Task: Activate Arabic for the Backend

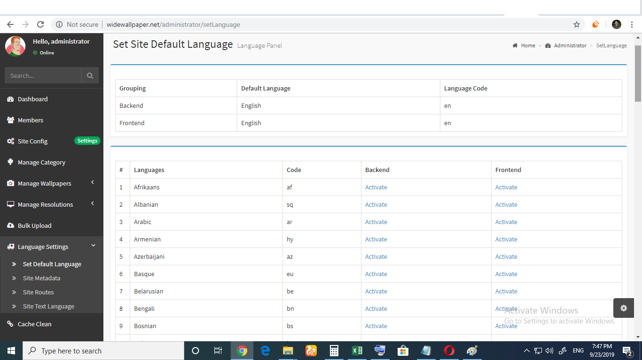Action: pyautogui.click(x=376, y=222)
